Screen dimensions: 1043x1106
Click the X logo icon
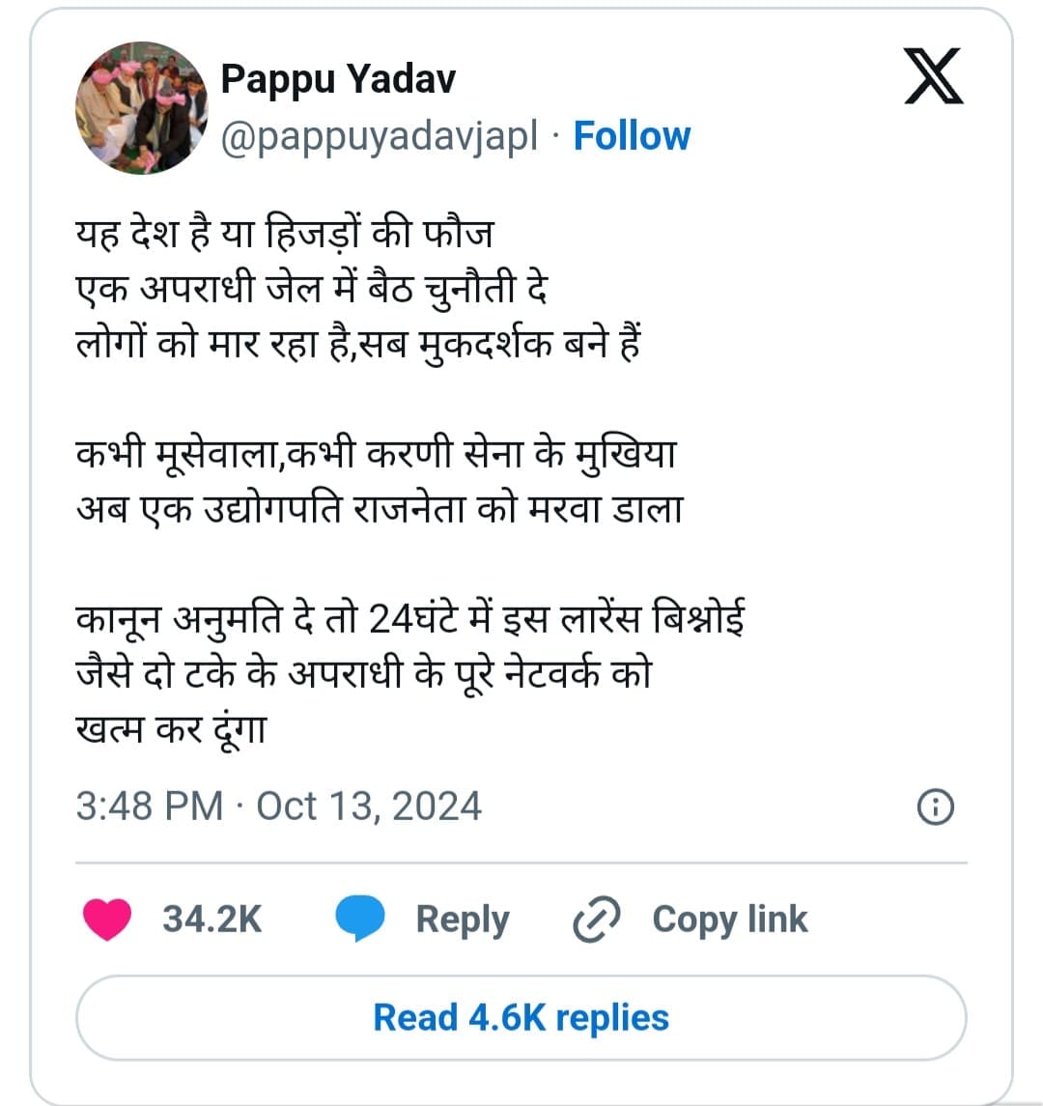point(933,77)
